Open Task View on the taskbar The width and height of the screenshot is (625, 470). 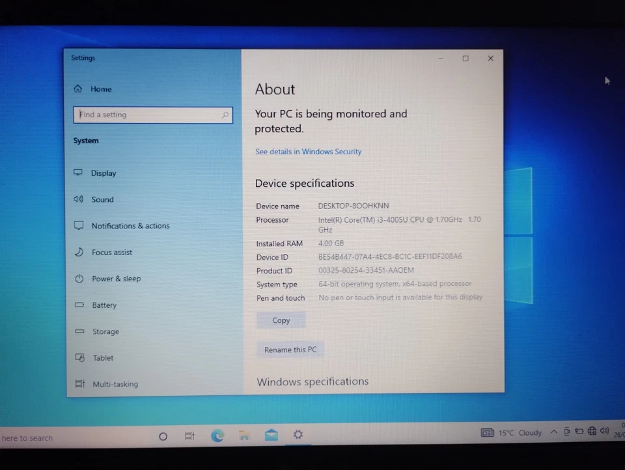(189, 435)
